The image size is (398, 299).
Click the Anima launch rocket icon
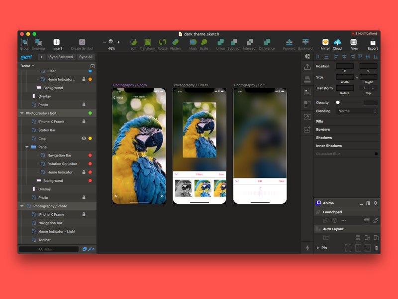[376, 220]
